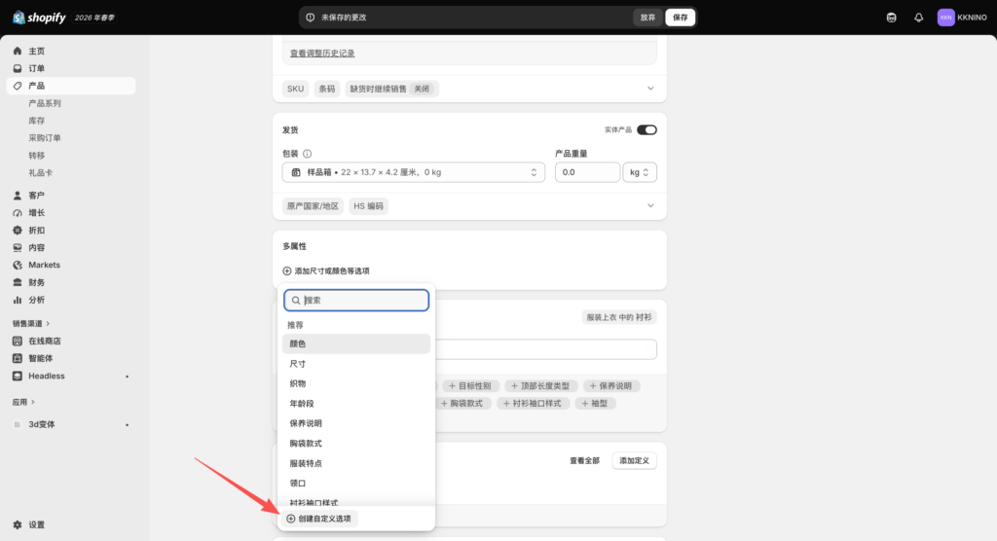Viewport: 997px width, 541px height.
Task: Click the 服装上衣 中的 衬衫 category tag
Action: 618,317
